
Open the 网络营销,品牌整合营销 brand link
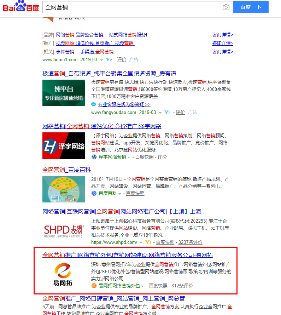101,35
